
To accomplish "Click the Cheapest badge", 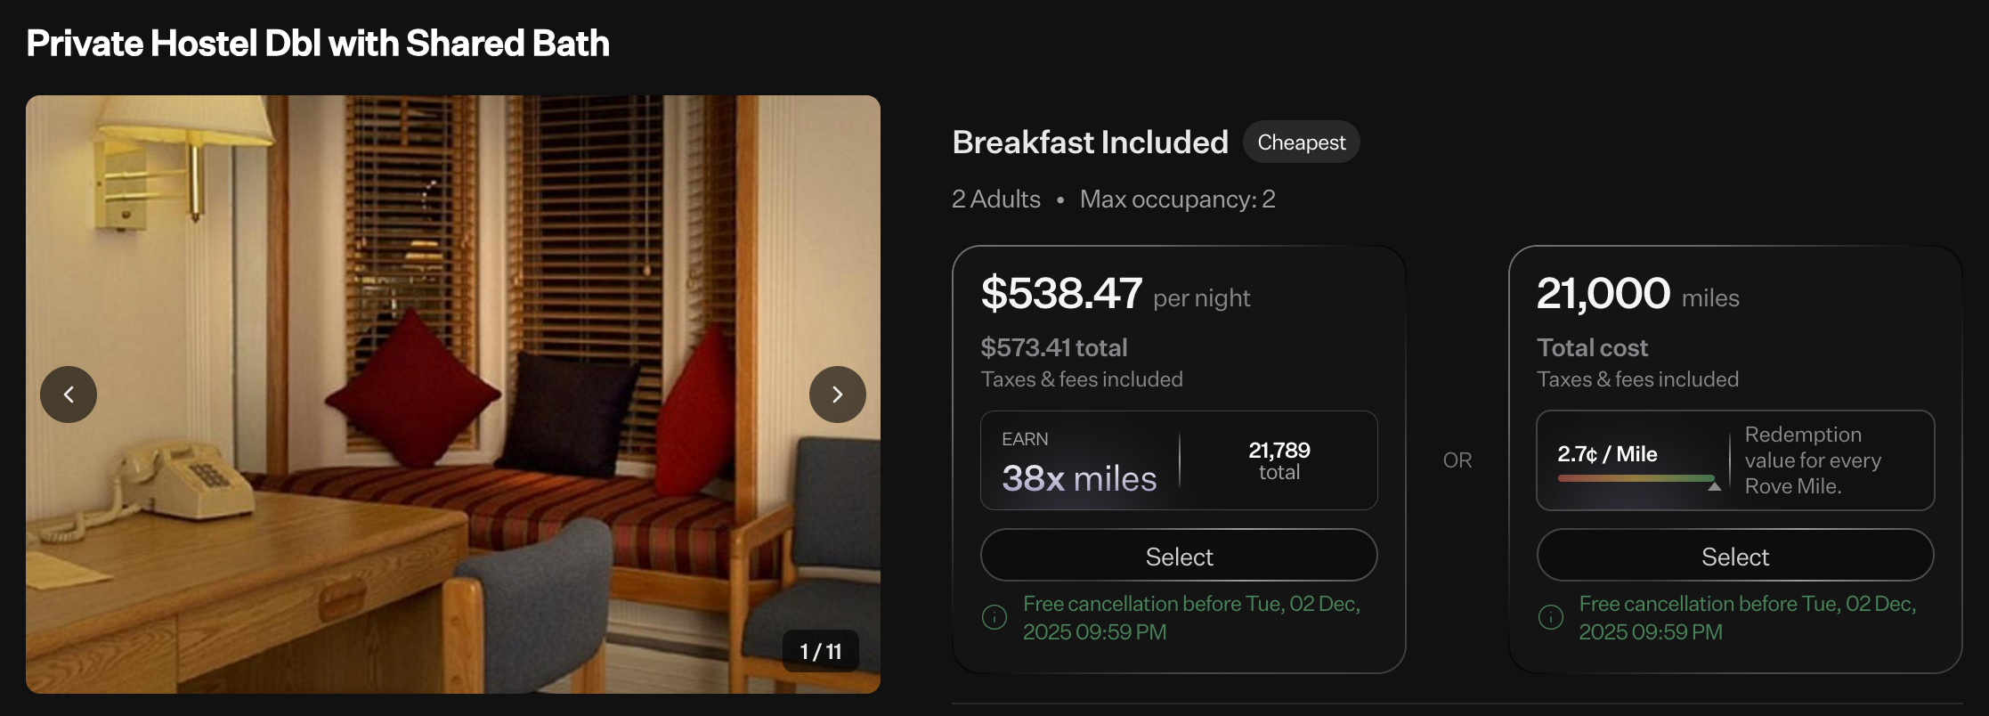I will tap(1301, 142).
